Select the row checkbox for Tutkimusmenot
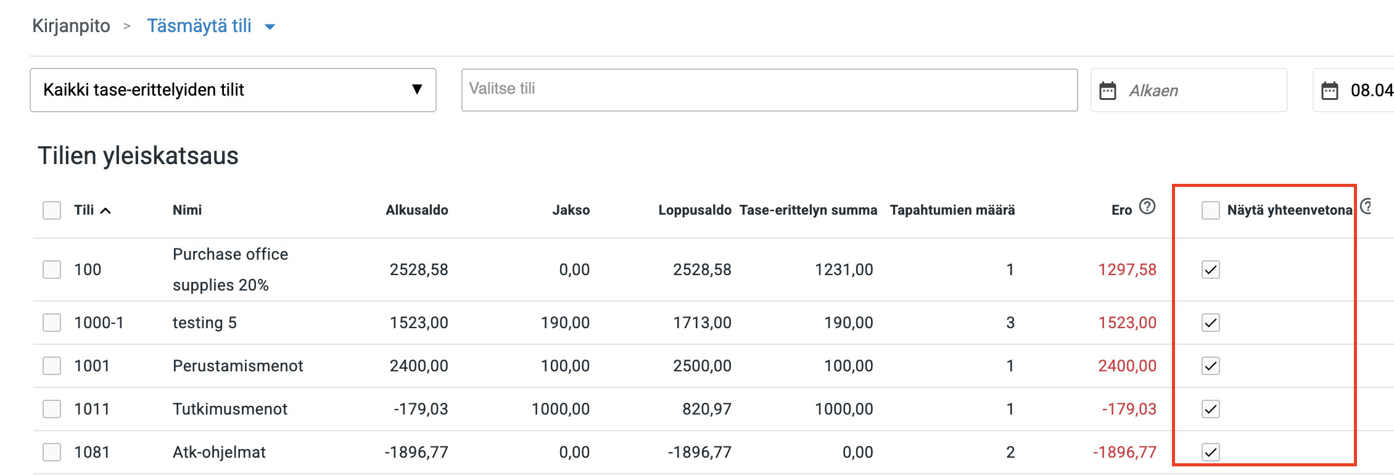Viewport: 1394px width, 475px height. pyautogui.click(x=52, y=409)
